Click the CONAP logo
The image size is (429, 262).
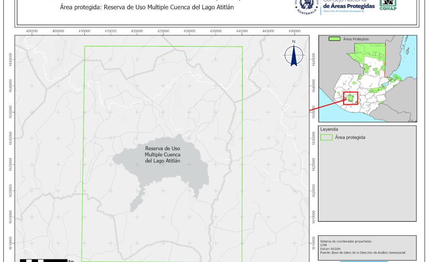pyautogui.click(x=388, y=4)
